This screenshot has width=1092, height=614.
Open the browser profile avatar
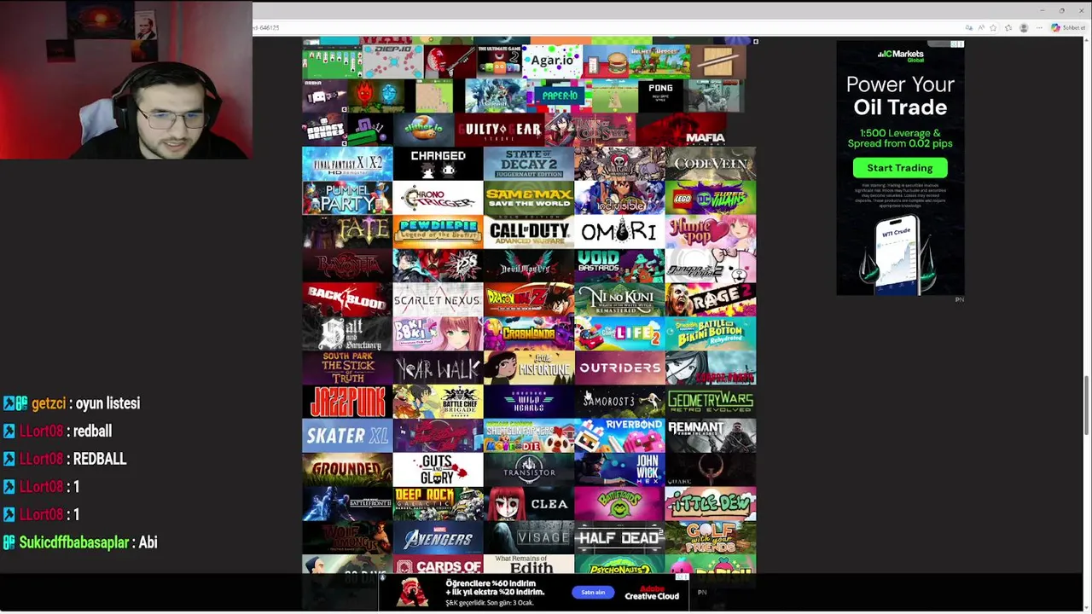(1024, 27)
